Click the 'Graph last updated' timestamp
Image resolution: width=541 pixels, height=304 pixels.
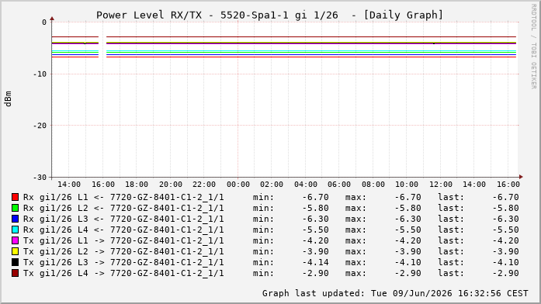point(395,293)
